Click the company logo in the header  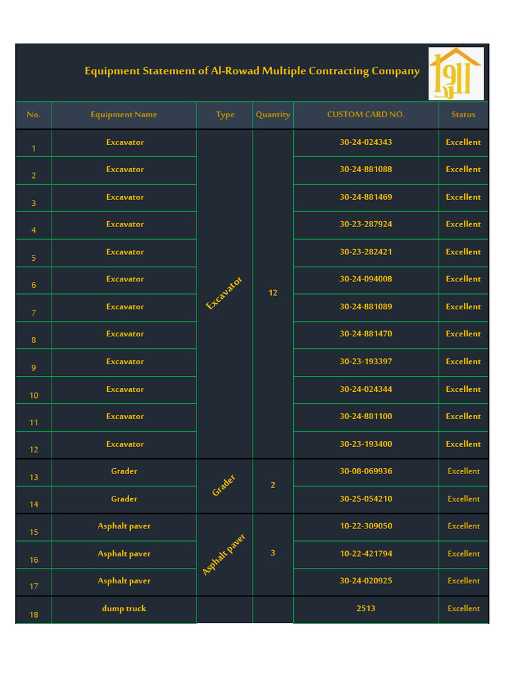tap(456, 73)
